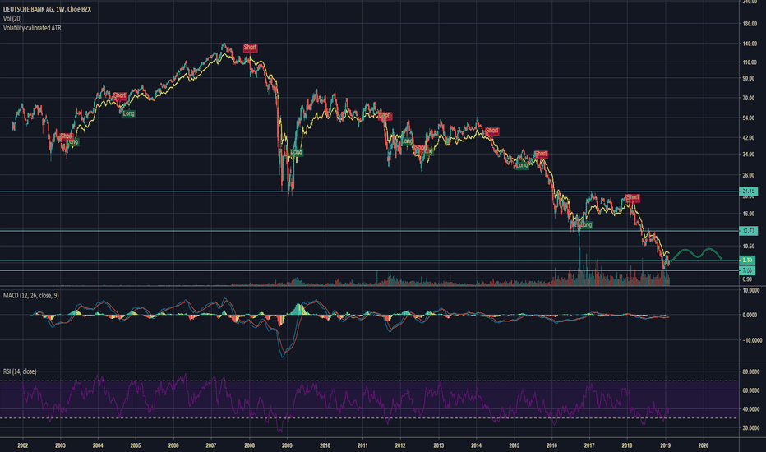Click the 2014 label on the time axis

click(477, 445)
